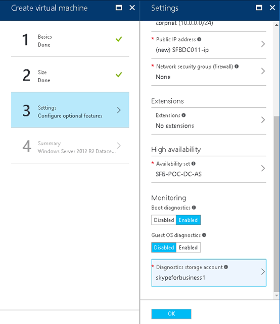Screen dimensions: 280x324
Task: Click scrollbar up arrow in Settings blade
Action: (x=276, y=25)
